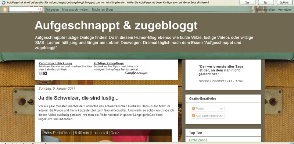This screenshot has width=294, height=144.
Task: Click the Google-Anzeigen label
Action: [136, 73]
